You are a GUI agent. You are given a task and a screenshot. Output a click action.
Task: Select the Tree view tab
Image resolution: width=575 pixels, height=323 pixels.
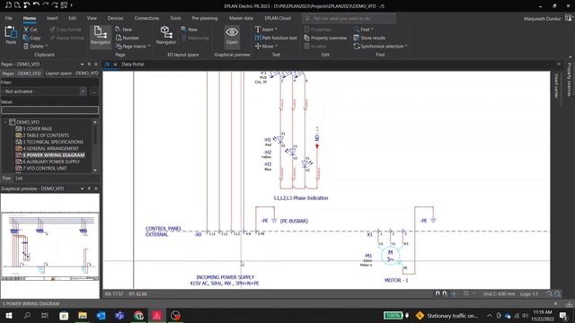click(x=6, y=178)
